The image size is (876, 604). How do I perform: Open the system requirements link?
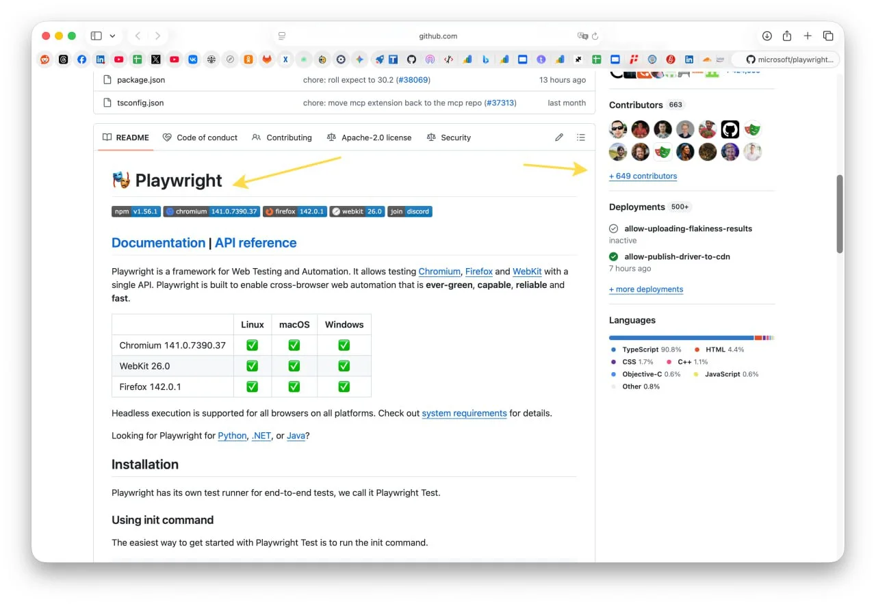tap(464, 413)
